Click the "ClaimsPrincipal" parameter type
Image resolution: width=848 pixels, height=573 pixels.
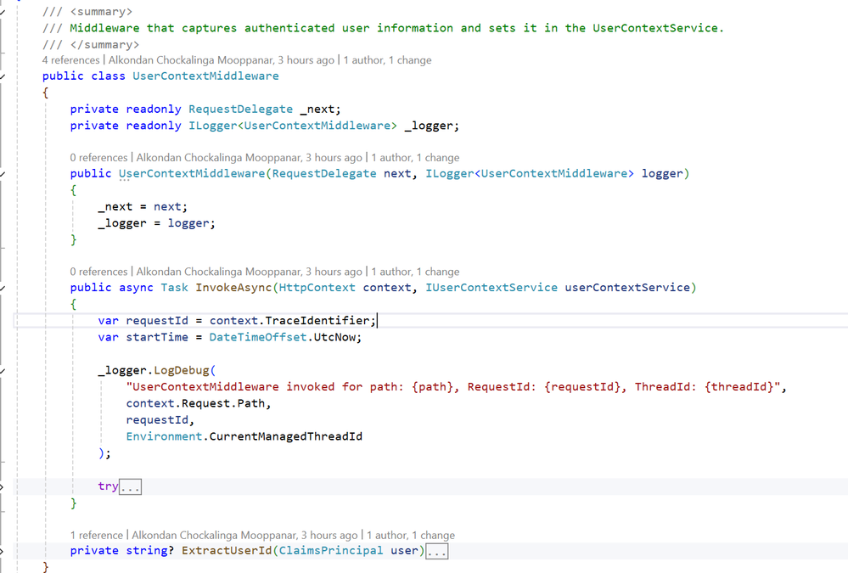(x=331, y=550)
